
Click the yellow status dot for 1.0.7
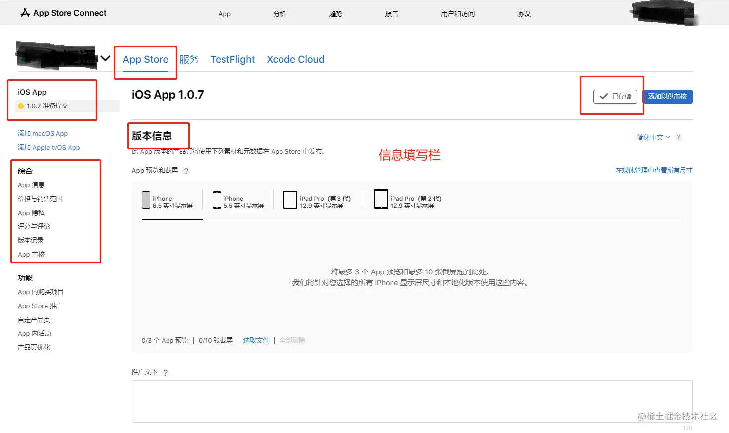(21, 106)
